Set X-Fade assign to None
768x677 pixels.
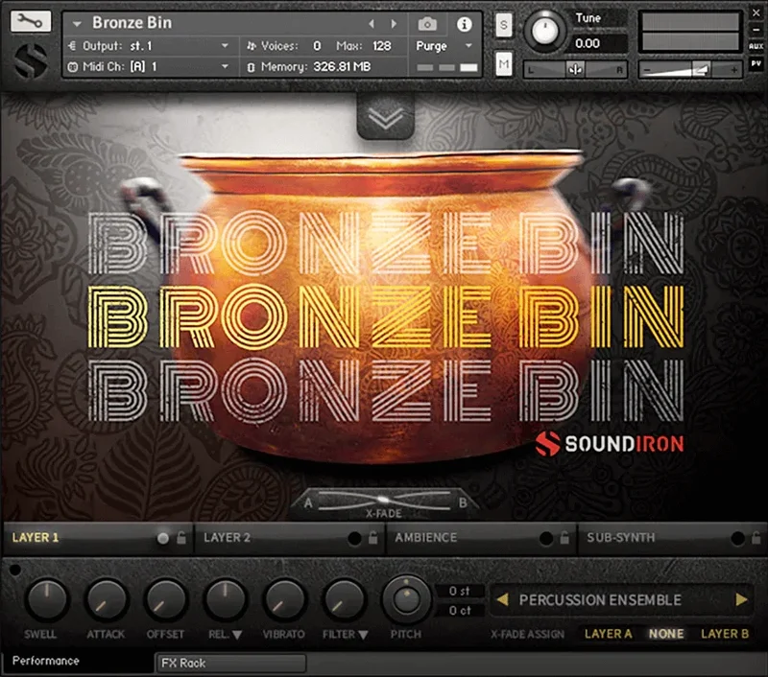coord(666,634)
